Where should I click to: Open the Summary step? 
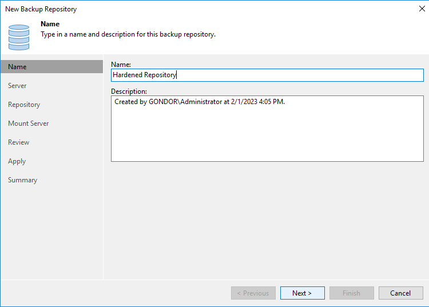[x=22, y=180]
